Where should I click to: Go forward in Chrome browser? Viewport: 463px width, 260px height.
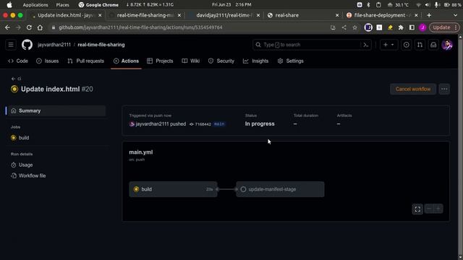coord(18,27)
